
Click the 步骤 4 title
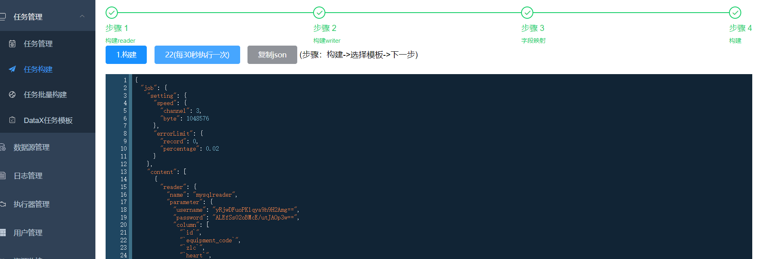740,28
